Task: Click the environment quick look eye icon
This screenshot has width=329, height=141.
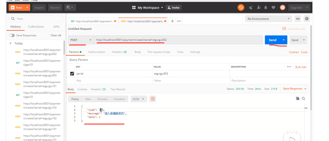Action: coord(298,19)
